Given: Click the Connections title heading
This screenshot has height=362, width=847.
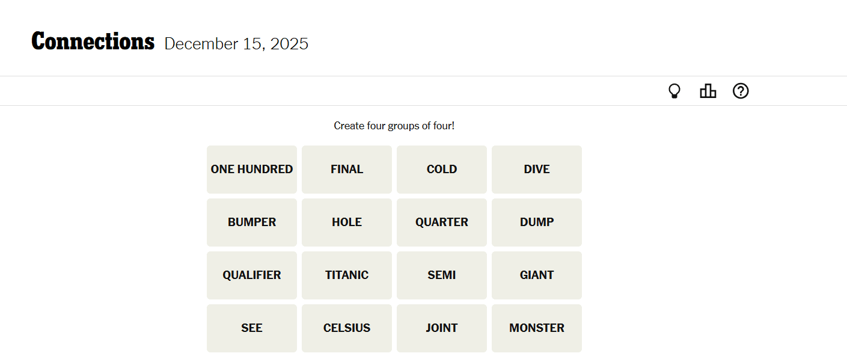Looking at the screenshot, I should tap(93, 42).
